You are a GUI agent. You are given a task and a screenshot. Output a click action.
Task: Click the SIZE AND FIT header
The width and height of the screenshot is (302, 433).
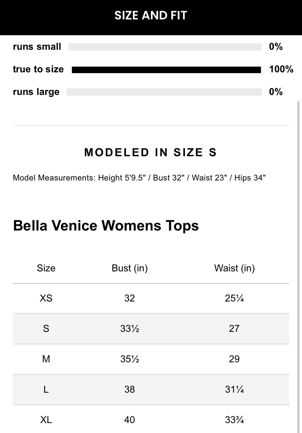coord(151,15)
